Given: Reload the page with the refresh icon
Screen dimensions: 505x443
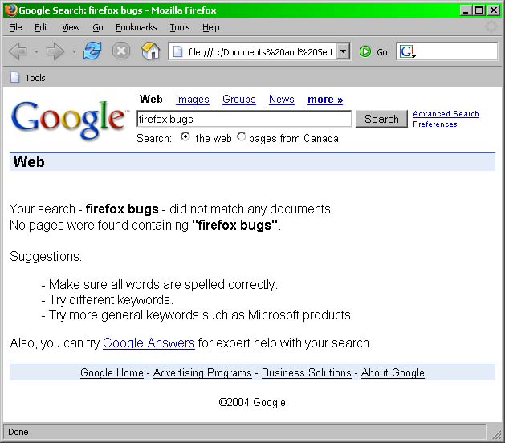Looking at the screenshot, I should coord(92,51).
